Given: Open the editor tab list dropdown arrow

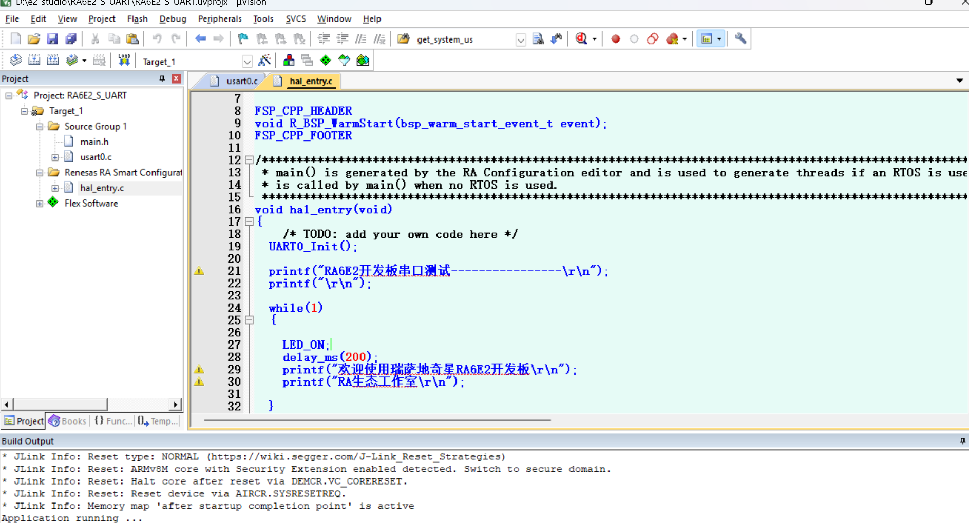Looking at the screenshot, I should [x=959, y=81].
